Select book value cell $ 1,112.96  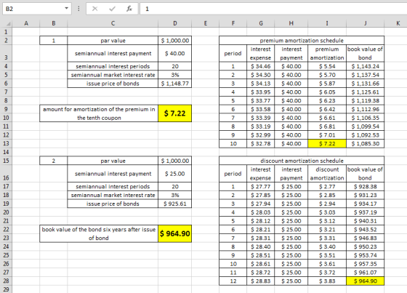365,109
